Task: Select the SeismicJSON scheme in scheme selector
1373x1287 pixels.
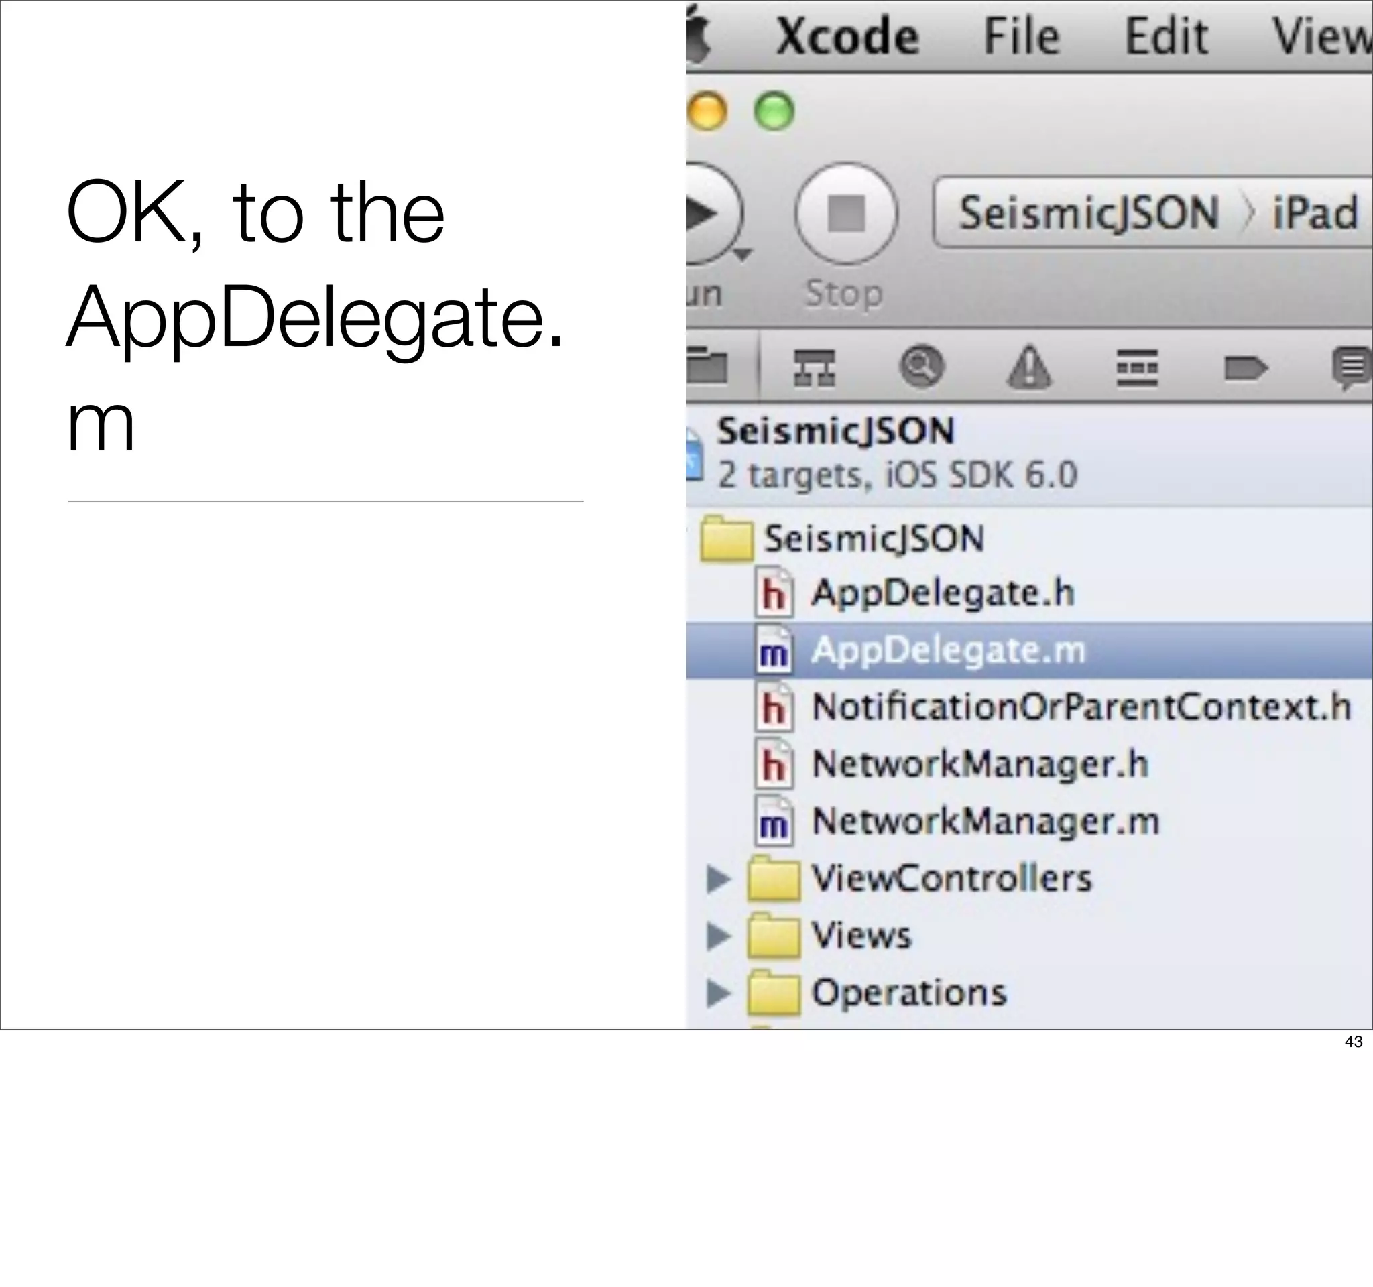Action: pyautogui.click(x=1089, y=212)
